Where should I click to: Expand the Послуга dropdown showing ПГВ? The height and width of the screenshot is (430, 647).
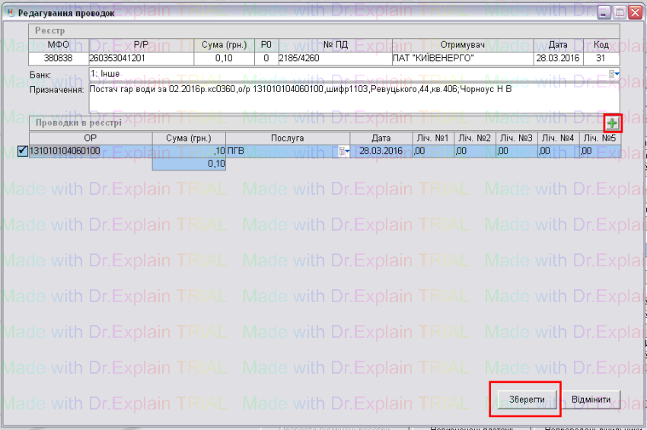click(x=345, y=151)
